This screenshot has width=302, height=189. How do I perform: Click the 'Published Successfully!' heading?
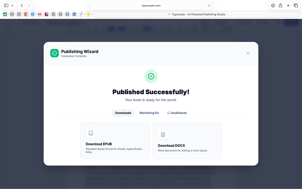point(151,92)
